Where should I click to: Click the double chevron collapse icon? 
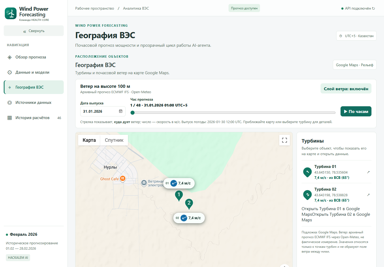[x=25, y=31]
